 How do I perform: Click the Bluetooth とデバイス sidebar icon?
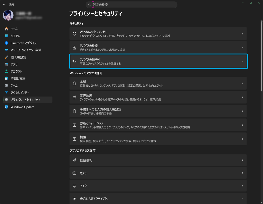pos(6,43)
